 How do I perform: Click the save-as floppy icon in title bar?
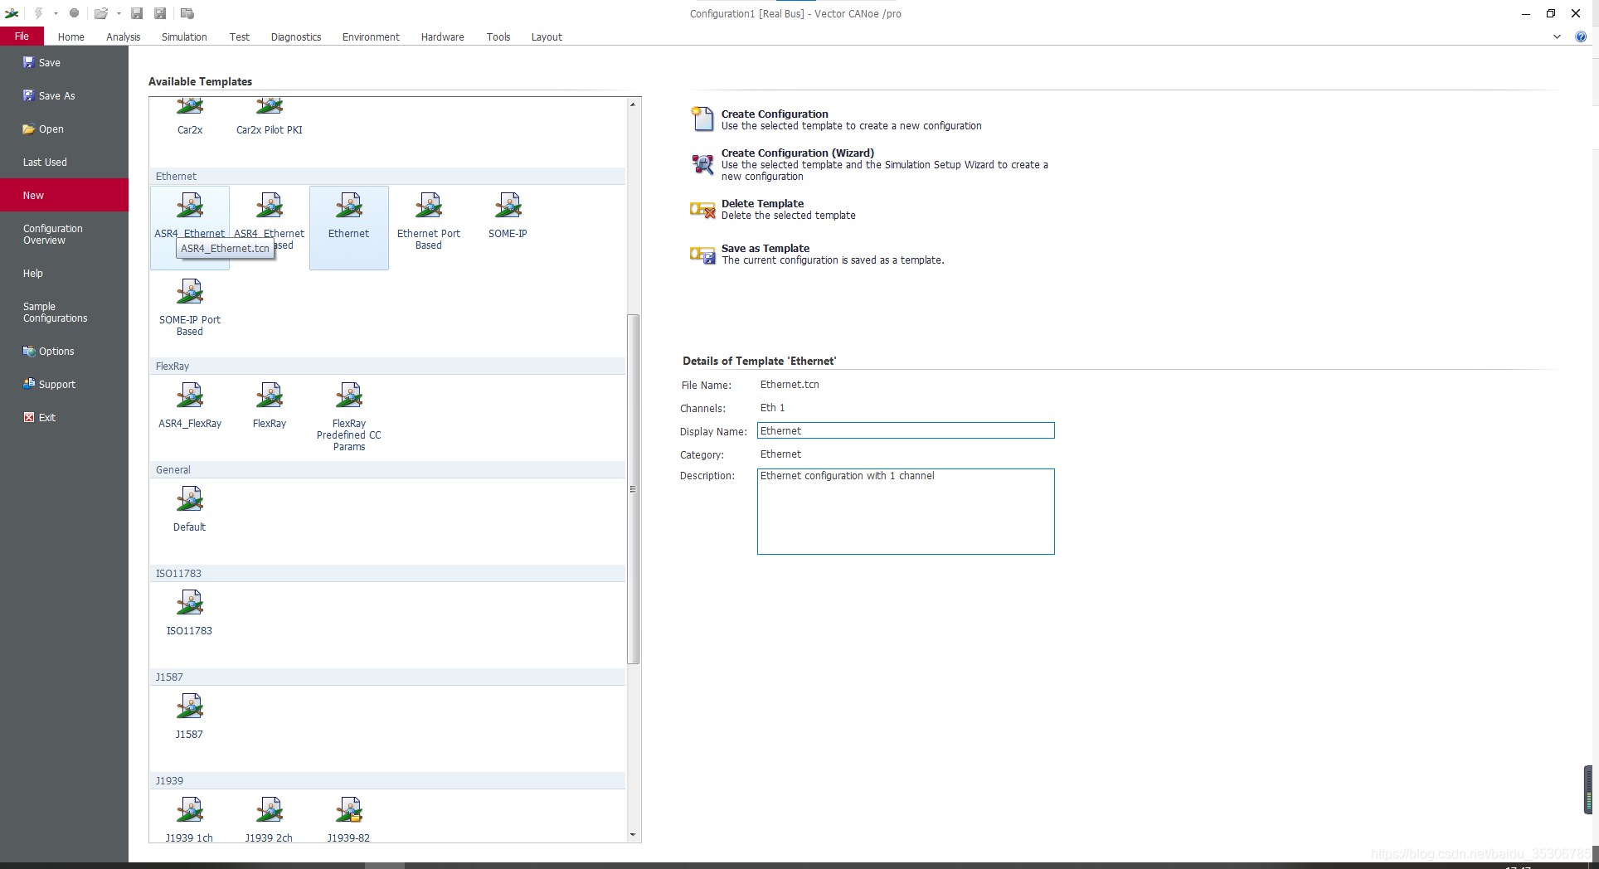(x=160, y=13)
